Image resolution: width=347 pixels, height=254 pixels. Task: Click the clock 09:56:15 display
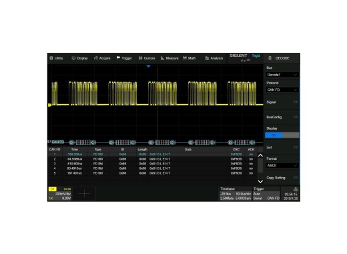[x=291, y=195]
